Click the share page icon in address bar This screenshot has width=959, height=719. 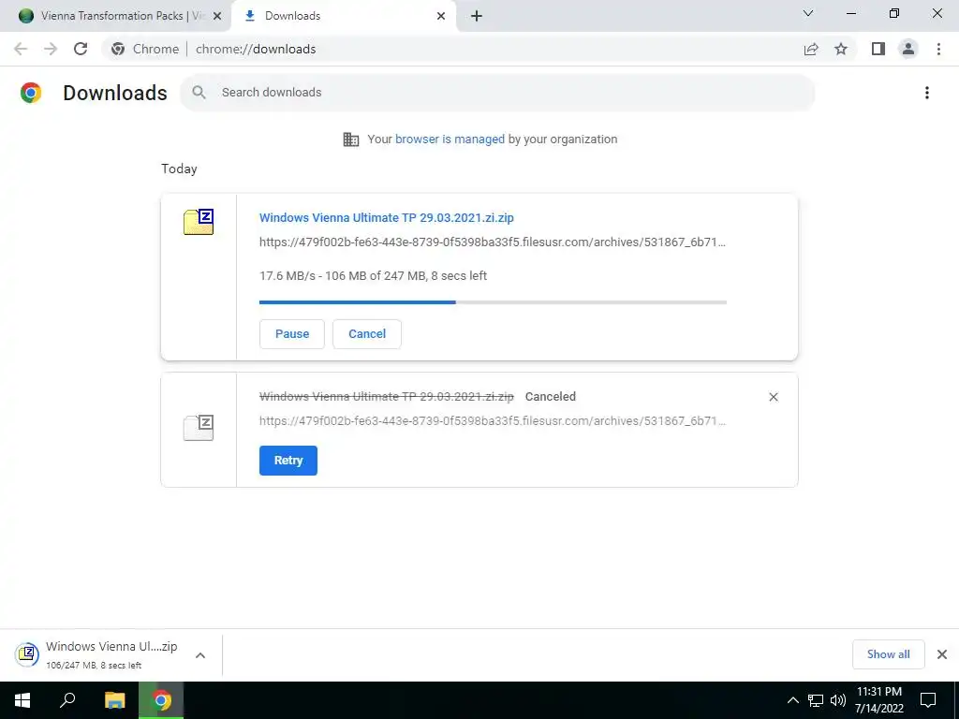(811, 49)
